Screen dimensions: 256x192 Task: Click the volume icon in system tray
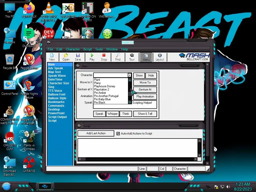coord(228,186)
